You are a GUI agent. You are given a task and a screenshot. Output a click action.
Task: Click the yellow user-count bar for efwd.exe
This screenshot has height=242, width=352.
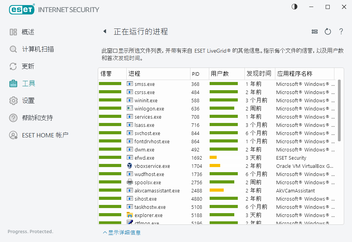tap(213, 158)
